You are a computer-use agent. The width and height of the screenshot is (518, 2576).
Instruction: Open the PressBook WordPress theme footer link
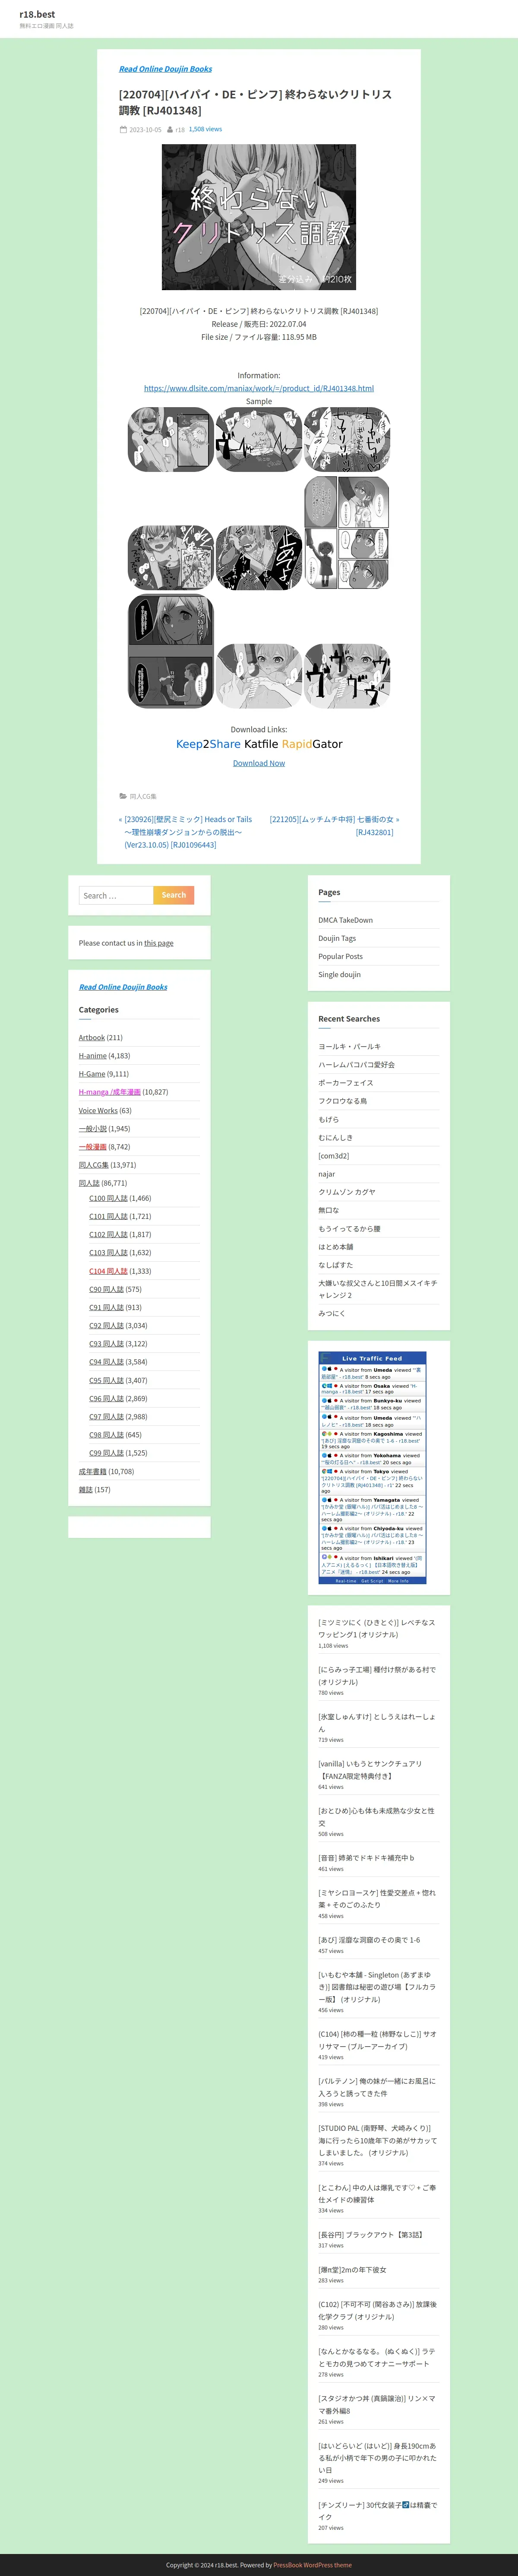[312, 2565]
